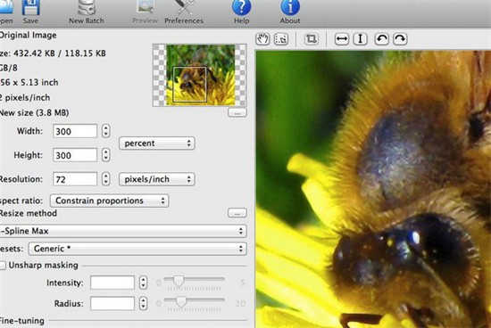Click the 'New size (3.8 MB)' text
The height and width of the screenshot is (328, 491).
click(x=34, y=112)
